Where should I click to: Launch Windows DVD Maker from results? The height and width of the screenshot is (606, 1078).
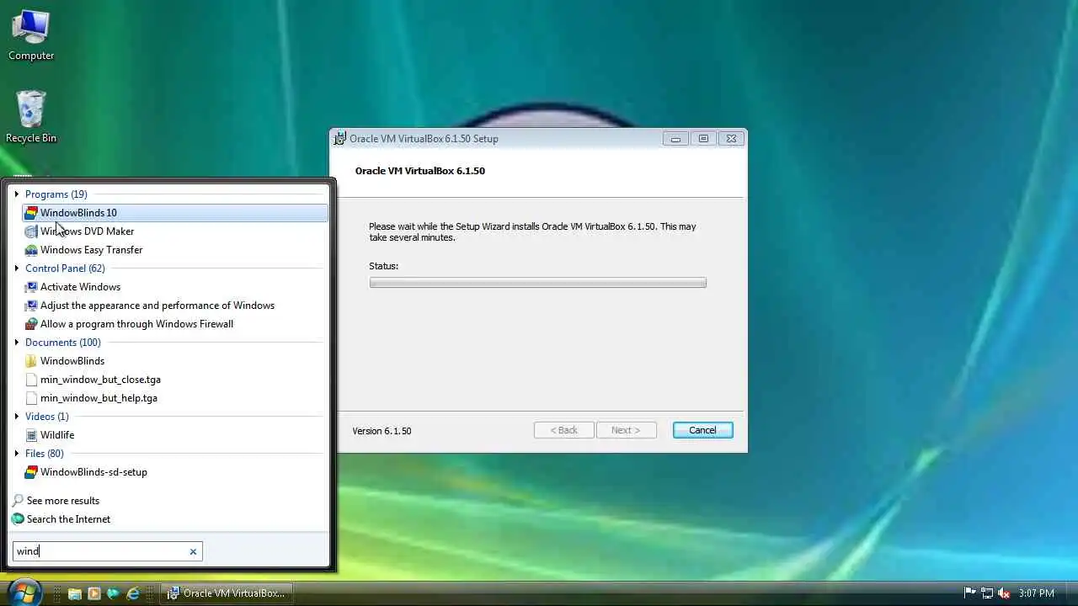click(x=174, y=231)
